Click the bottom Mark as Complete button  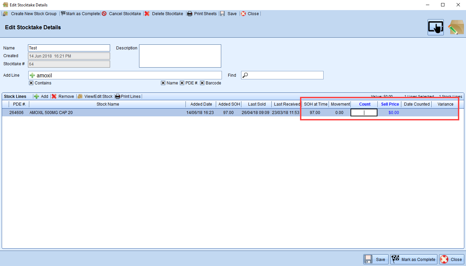(414, 259)
